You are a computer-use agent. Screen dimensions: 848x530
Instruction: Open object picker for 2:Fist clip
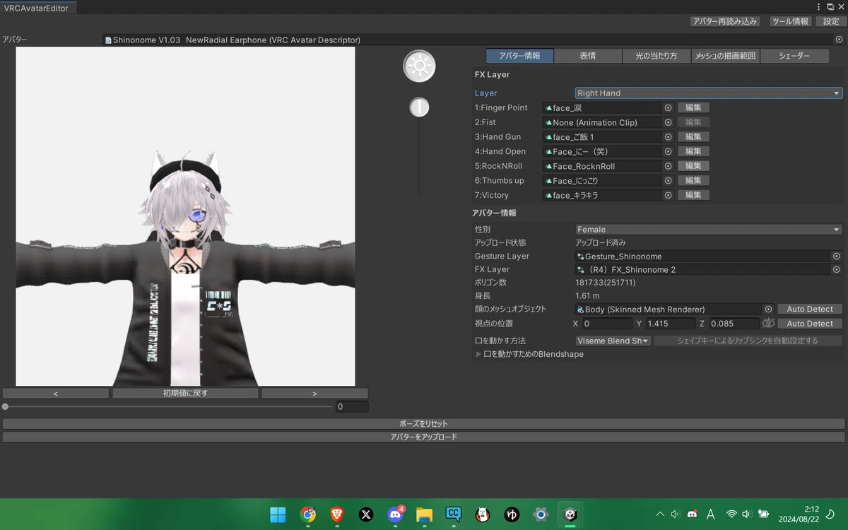(x=668, y=122)
